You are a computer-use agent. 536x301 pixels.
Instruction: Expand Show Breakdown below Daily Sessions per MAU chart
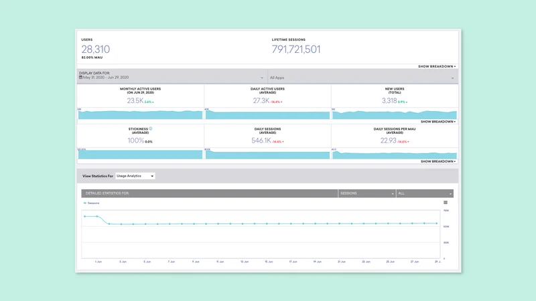coord(438,161)
